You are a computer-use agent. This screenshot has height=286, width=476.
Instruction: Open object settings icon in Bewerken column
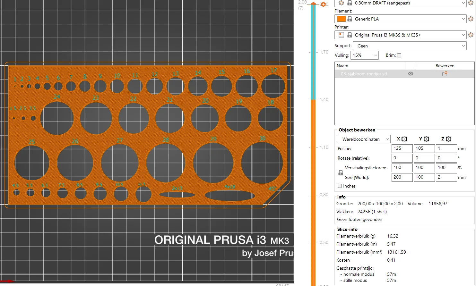(445, 73)
